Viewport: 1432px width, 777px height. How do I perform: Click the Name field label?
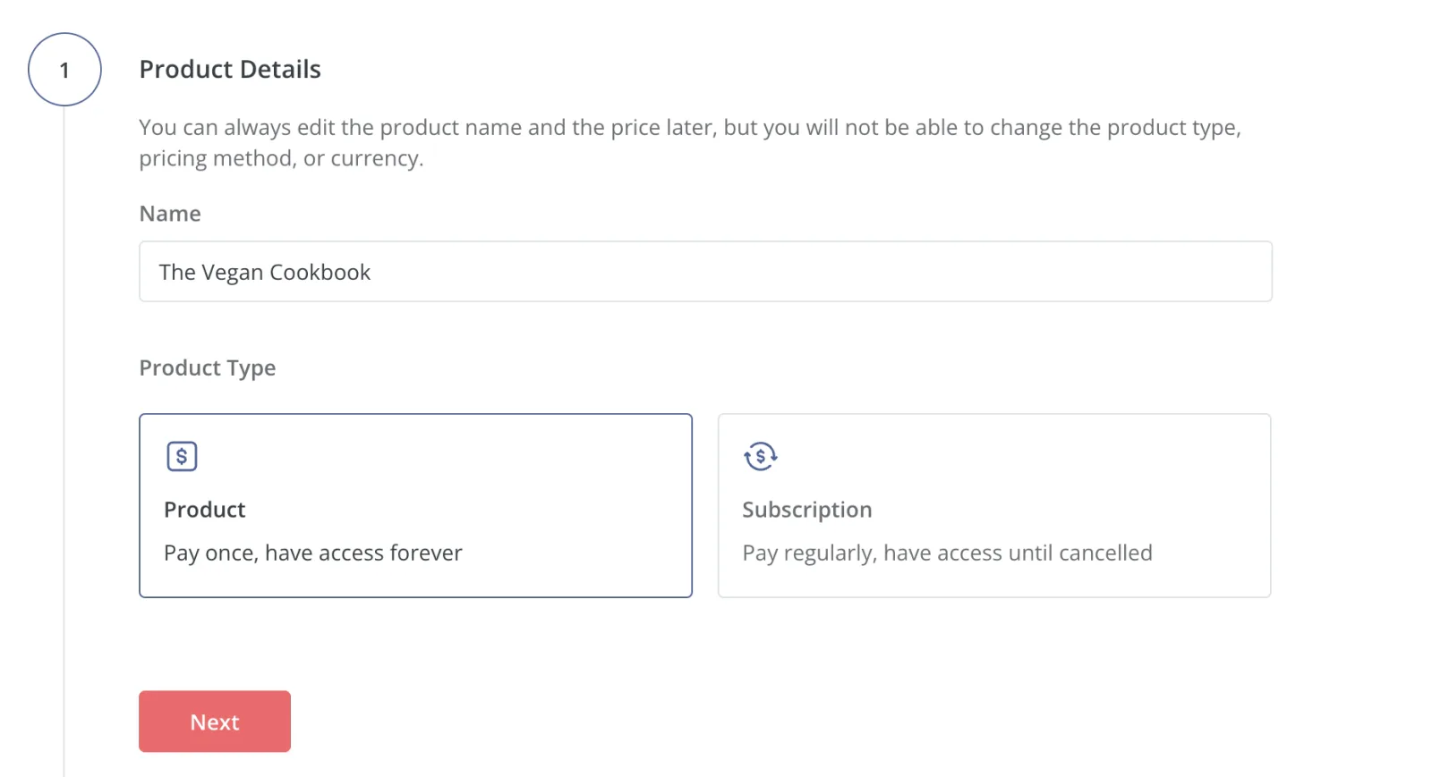[x=170, y=214]
